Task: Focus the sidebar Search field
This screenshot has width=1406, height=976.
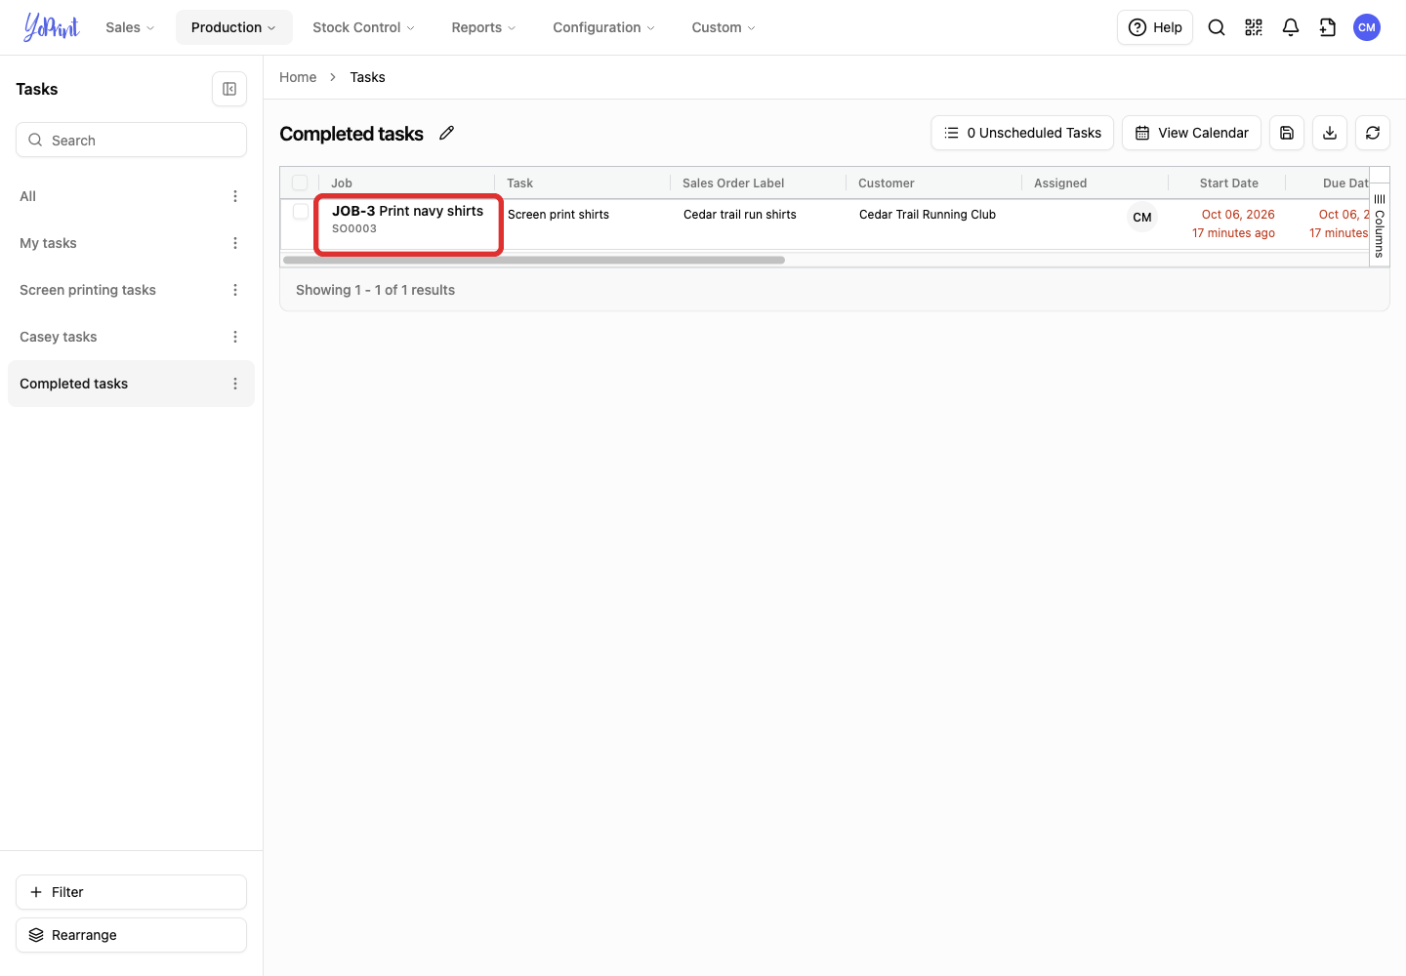Action: pos(131,140)
